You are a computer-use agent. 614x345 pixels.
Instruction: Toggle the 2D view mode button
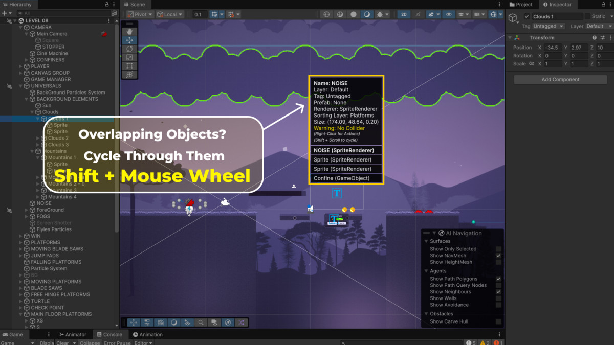point(403,14)
